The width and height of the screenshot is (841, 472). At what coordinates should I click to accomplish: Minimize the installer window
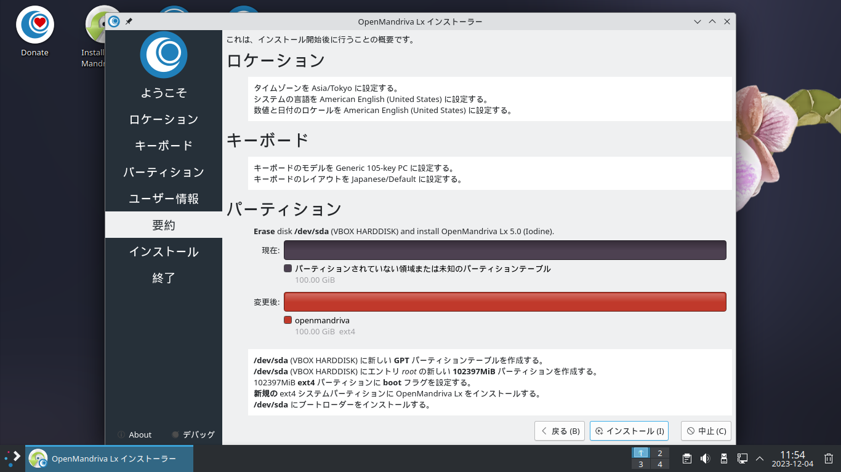[698, 22]
